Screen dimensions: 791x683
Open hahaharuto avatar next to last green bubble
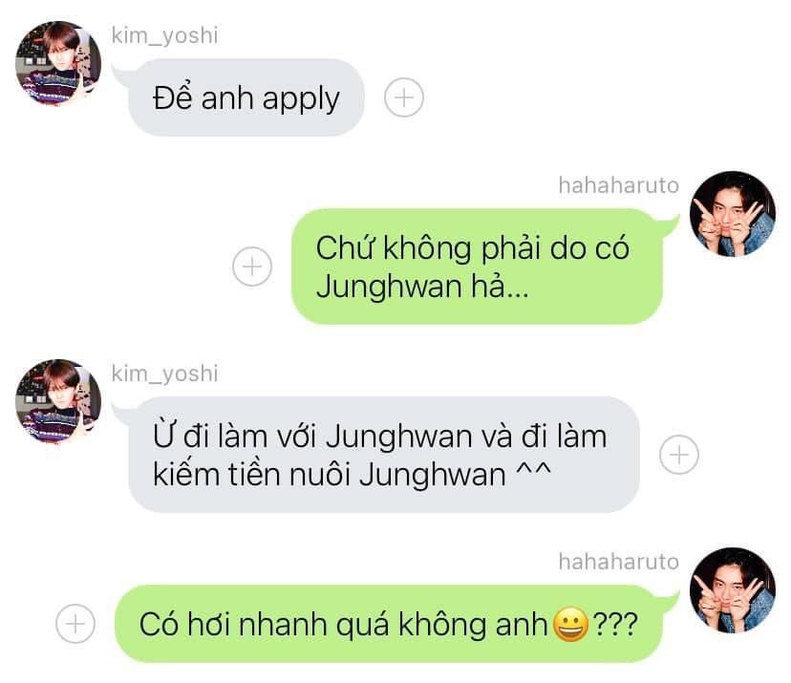733,589
